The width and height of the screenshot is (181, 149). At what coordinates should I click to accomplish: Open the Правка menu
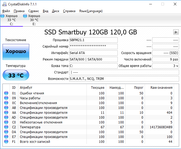pos(19,11)
